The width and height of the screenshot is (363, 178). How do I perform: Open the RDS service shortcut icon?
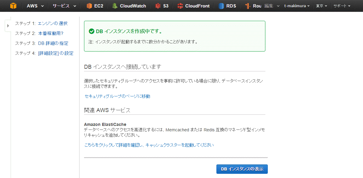coord(222,6)
